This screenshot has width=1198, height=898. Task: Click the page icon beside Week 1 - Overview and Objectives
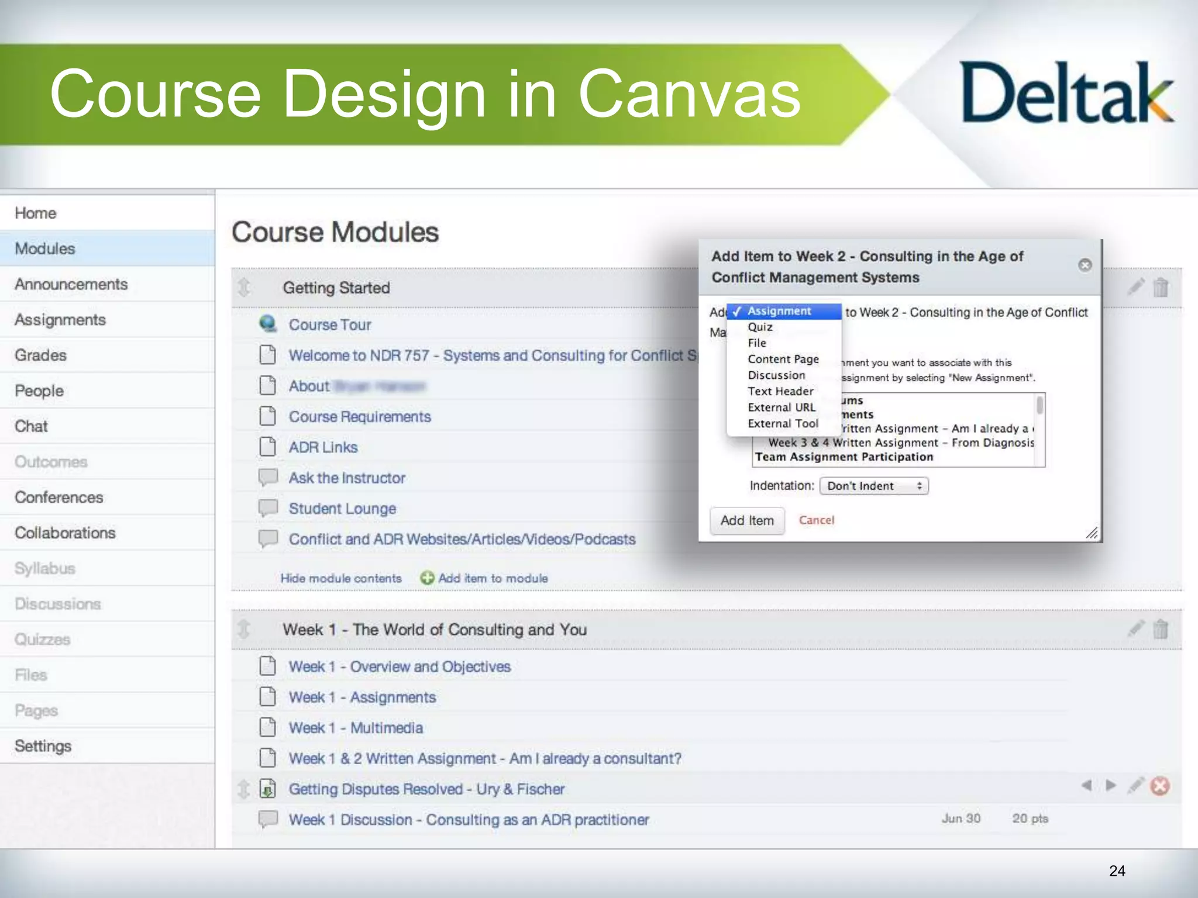[268, 666]
